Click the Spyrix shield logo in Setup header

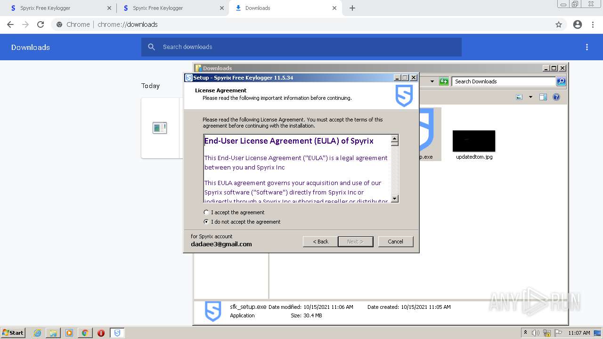pos(404,96)
